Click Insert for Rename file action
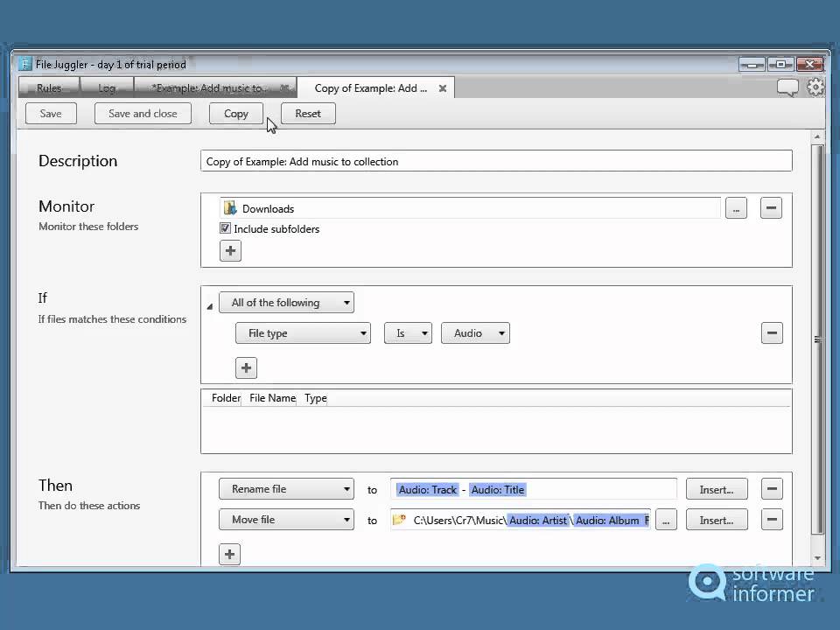This screenshot has height=630, width=840. click(x=717, y=489)
